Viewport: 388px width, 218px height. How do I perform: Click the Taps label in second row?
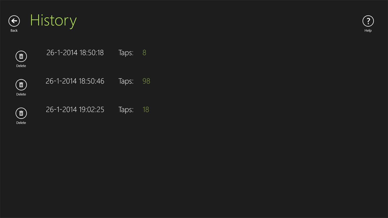coord(126,81)
